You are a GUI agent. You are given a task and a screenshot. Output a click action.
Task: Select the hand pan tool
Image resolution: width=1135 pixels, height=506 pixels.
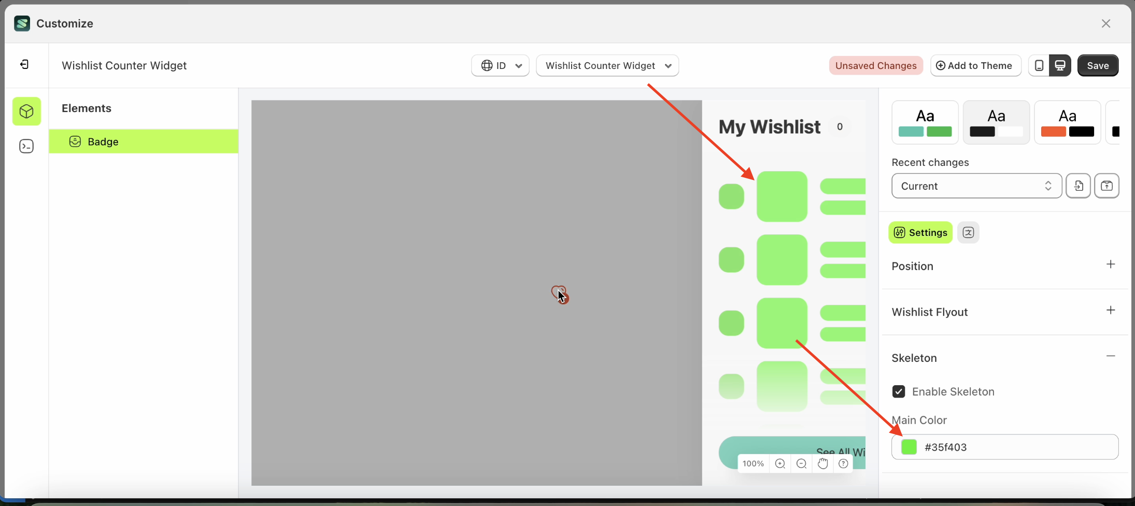823,463
